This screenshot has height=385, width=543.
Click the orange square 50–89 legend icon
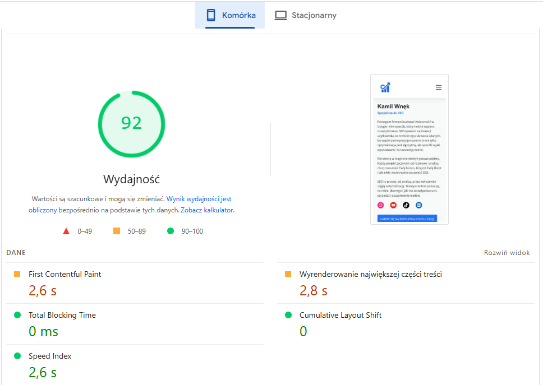[117, 231]
